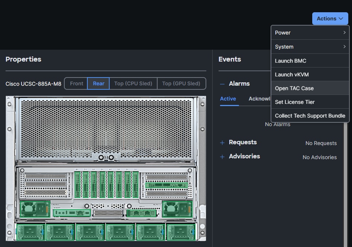Choose Collect Tech Support Bundle
Image resolution: width=352 pixels, height=247 pixels.
pyautogui.click(x=310, y=116)
